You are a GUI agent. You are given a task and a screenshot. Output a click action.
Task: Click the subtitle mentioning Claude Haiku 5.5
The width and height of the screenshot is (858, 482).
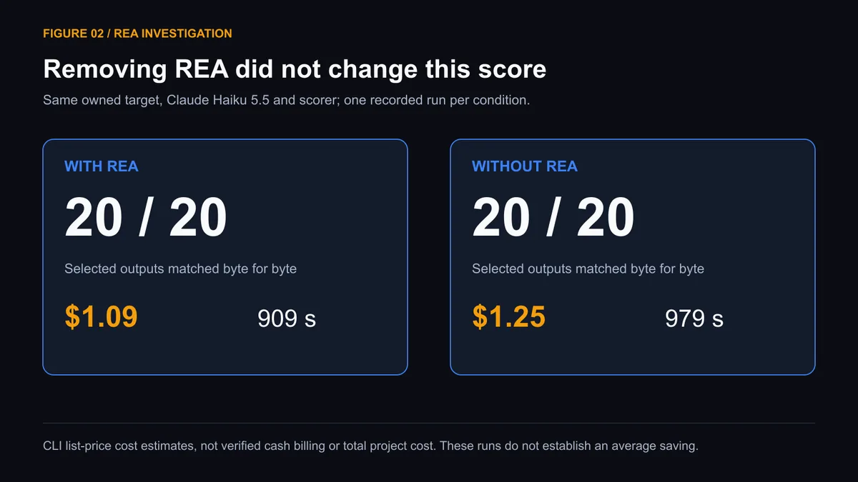coord(286,100)
